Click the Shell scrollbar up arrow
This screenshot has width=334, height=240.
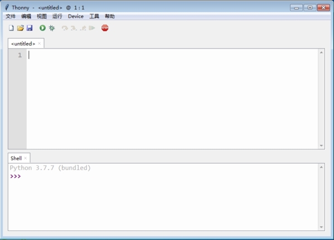coord(321,167)
